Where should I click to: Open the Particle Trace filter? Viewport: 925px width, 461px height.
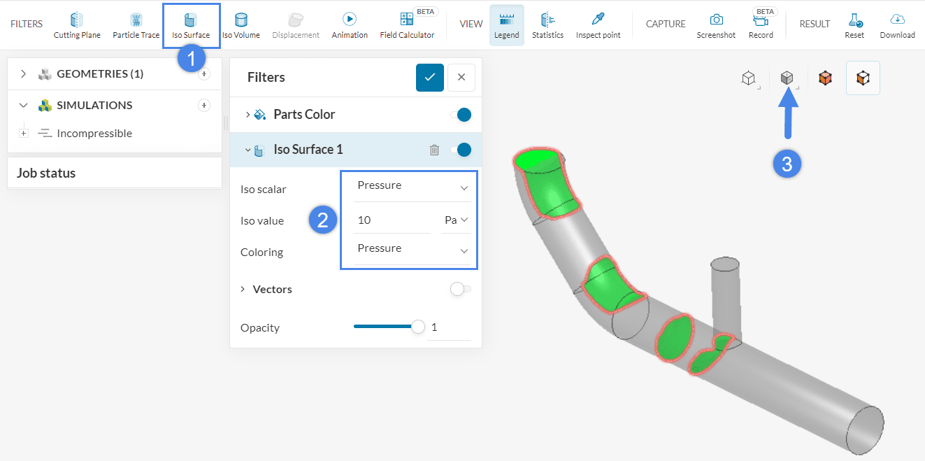pos(136,24)
